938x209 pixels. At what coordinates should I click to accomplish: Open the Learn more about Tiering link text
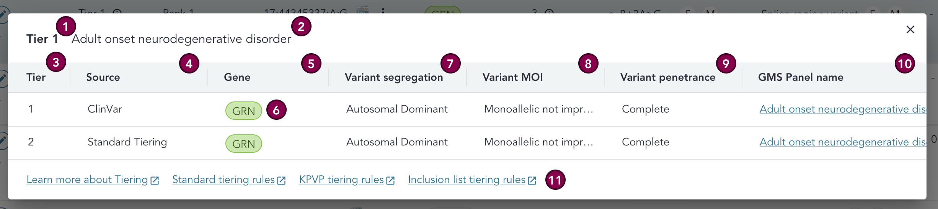(x=87, y=180)
